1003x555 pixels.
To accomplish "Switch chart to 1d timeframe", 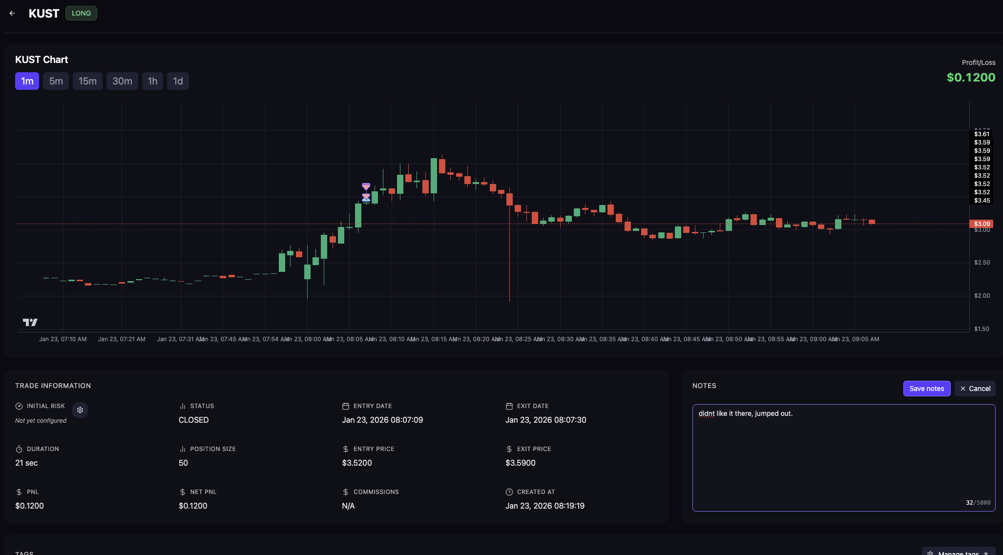I will [178, 81].
